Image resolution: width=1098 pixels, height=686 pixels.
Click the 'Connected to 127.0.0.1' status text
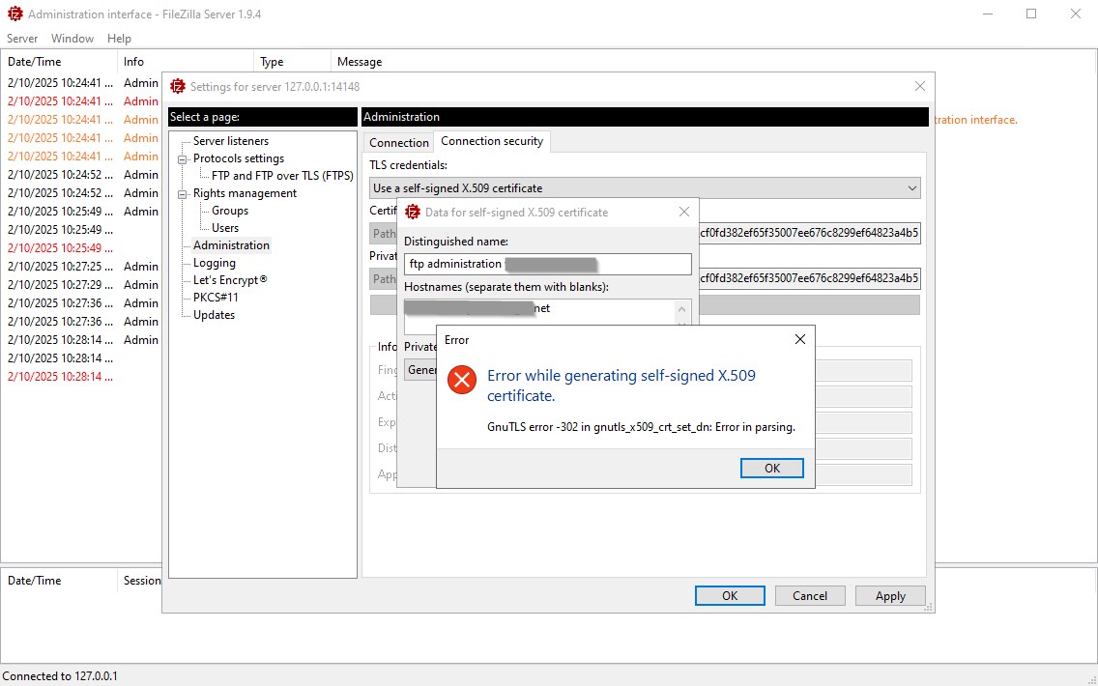60,676
